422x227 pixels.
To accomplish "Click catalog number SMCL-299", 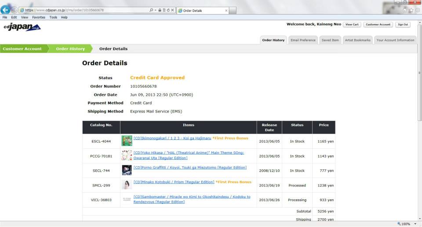I will (x=101, y=186).
